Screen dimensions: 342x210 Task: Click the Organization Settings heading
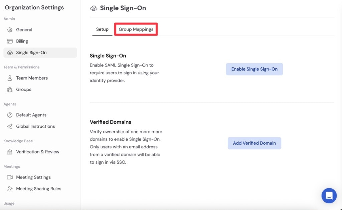tap(34, 7)
